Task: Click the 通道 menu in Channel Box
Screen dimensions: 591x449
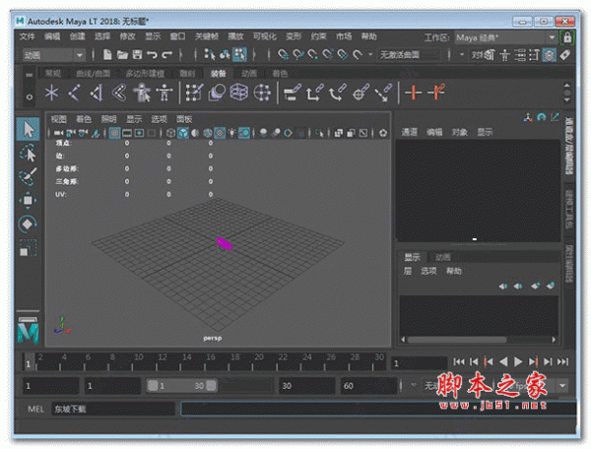Action: (410, 132)
